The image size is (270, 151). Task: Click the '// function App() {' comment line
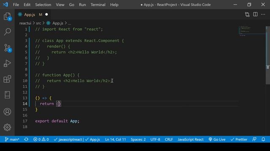click(x=57, y=75)
